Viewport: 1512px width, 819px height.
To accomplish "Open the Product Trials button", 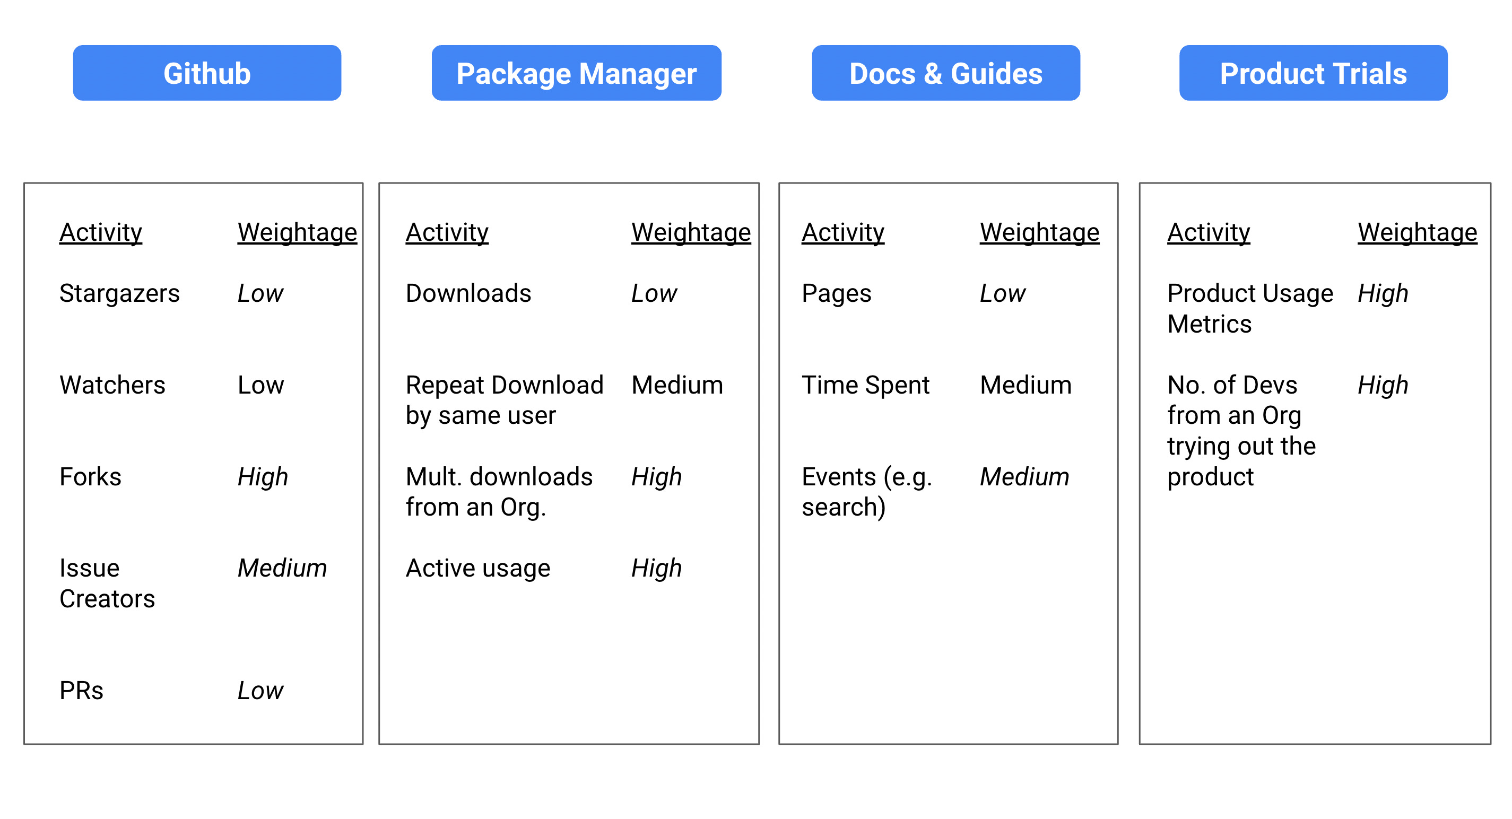I will point(1313,73).
